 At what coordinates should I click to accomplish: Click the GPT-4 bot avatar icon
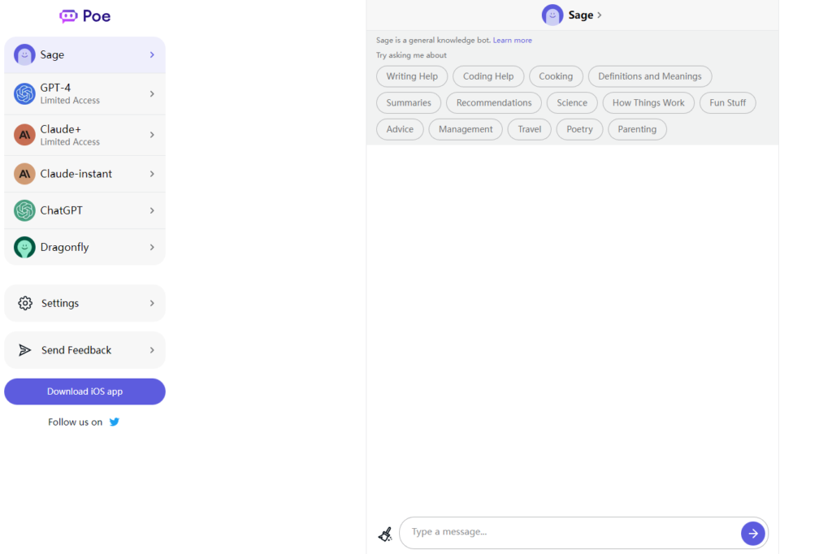click(x=24, y=94)
